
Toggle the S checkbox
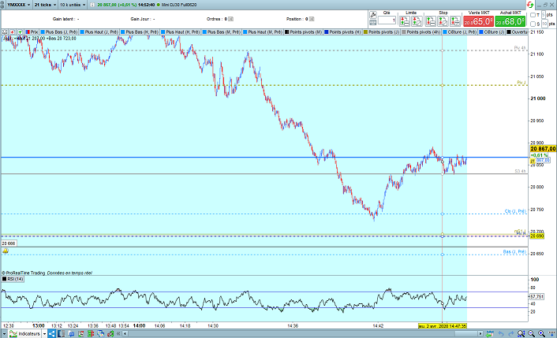pyautogui.click(x=533, y=24)
